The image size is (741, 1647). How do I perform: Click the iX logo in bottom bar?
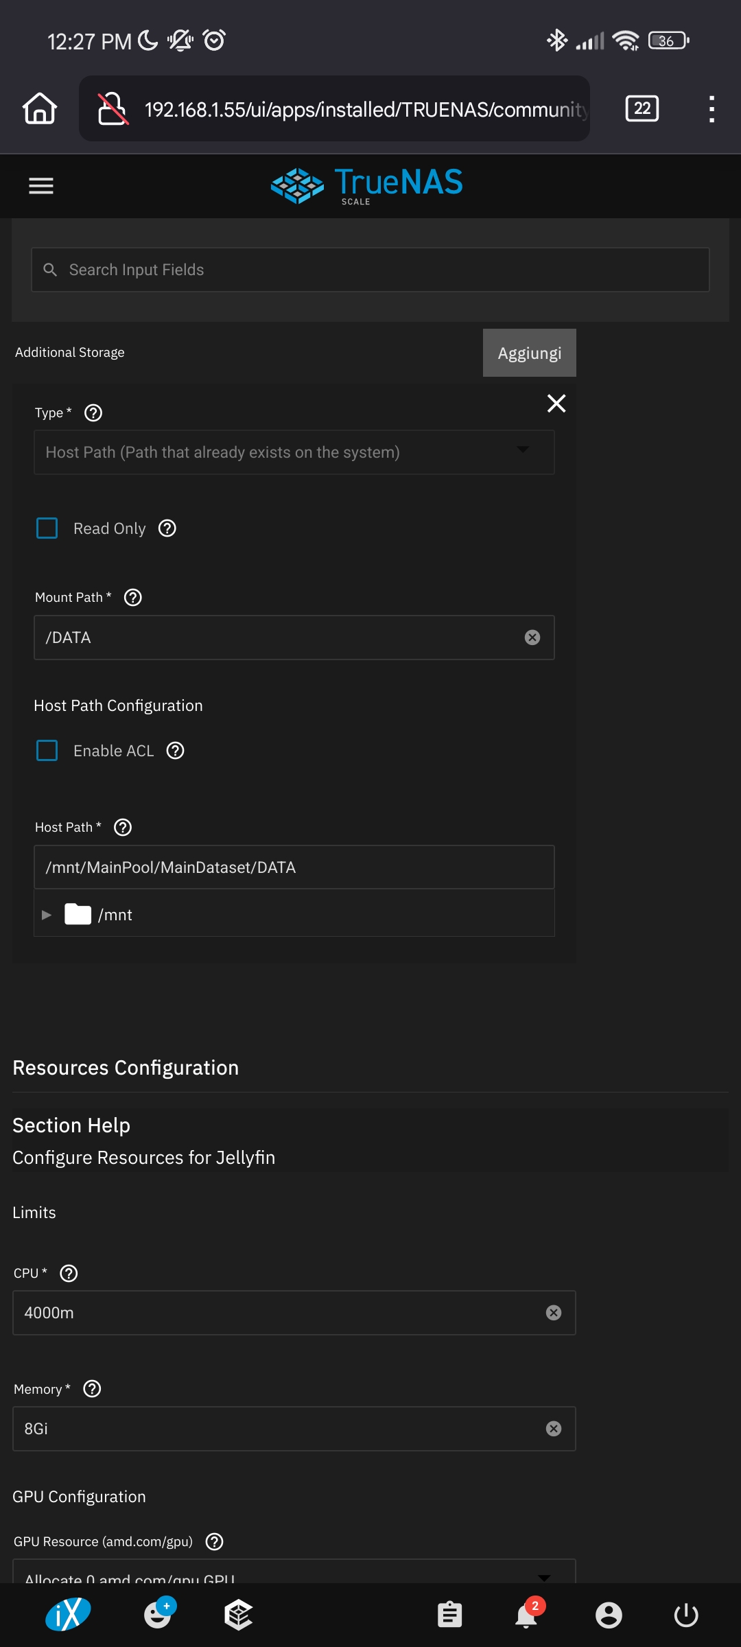coord(67,1615)
